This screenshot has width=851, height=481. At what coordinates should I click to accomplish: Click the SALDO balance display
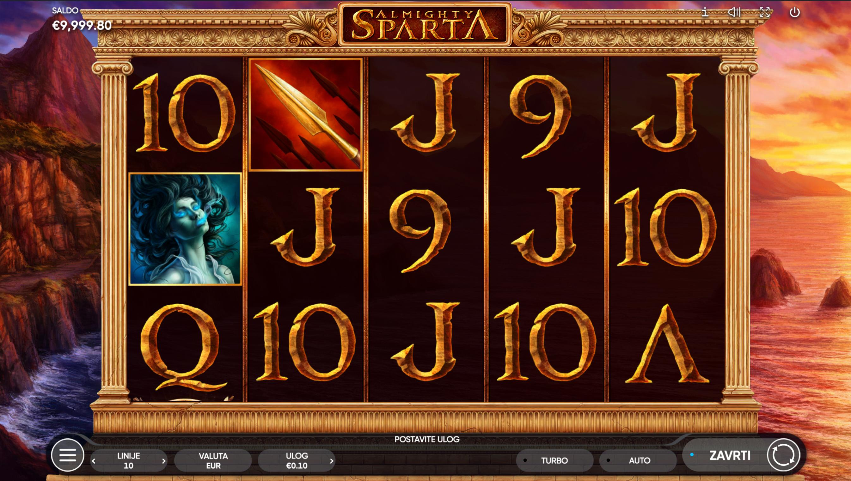point(82,19)
